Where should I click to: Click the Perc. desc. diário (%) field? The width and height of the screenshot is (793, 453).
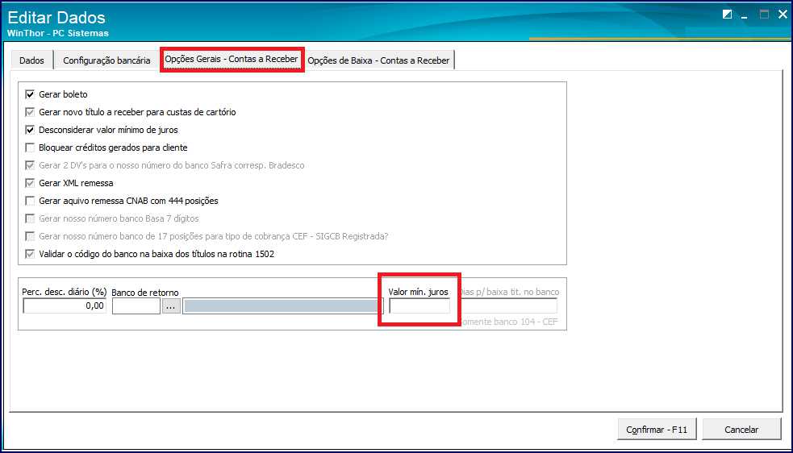click(x=65, y=305)
